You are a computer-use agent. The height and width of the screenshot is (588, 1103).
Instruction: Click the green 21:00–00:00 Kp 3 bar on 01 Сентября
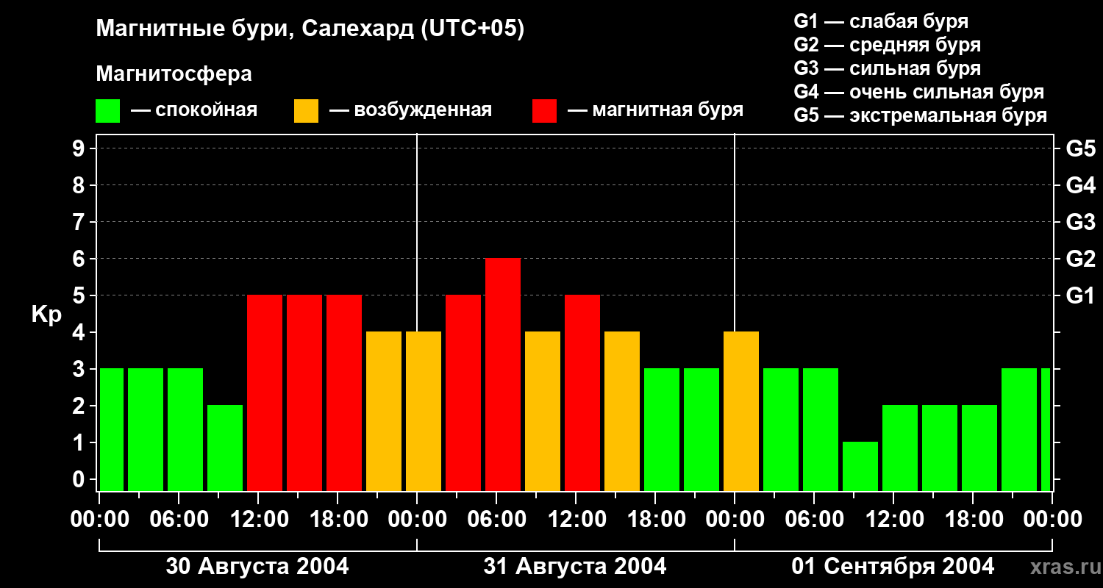[x=1019, y=430]
